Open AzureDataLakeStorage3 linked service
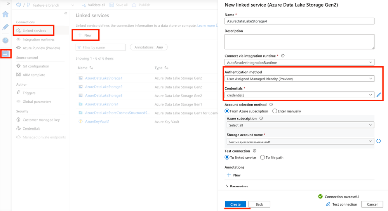This screenshot has height=211, width=388. pyautogui.click(x=104, y=96)
